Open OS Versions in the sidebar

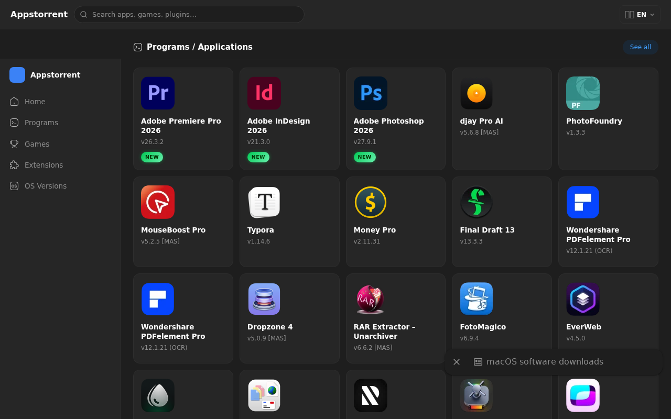tap(60, 186)
